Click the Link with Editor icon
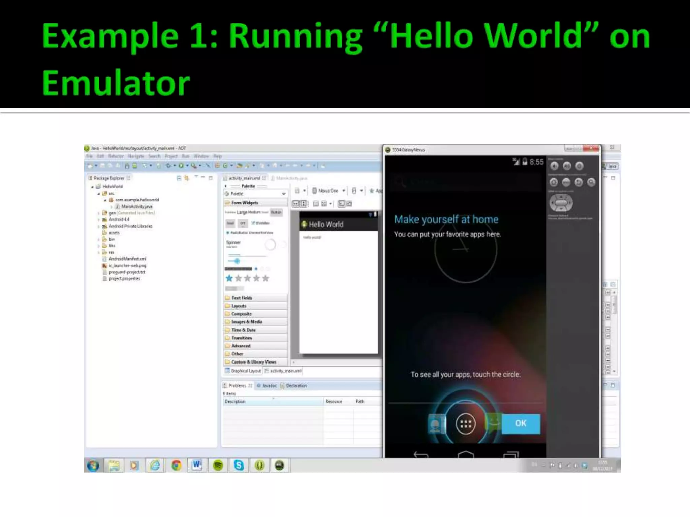Viewport: 690px width, 517px height. point(187,178)
